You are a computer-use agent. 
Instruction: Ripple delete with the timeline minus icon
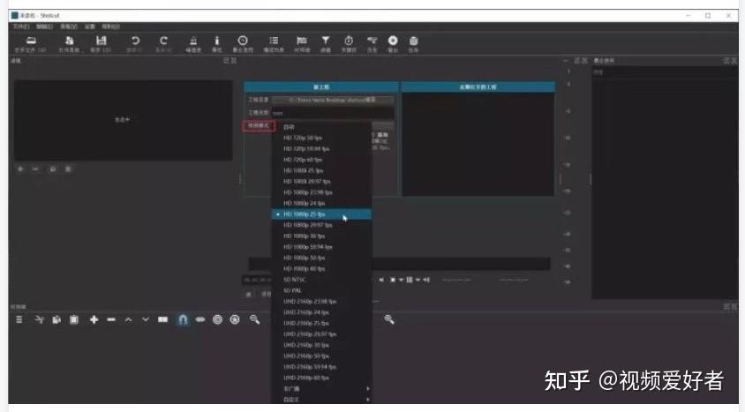pyautogui.click(x=111, y=319)
